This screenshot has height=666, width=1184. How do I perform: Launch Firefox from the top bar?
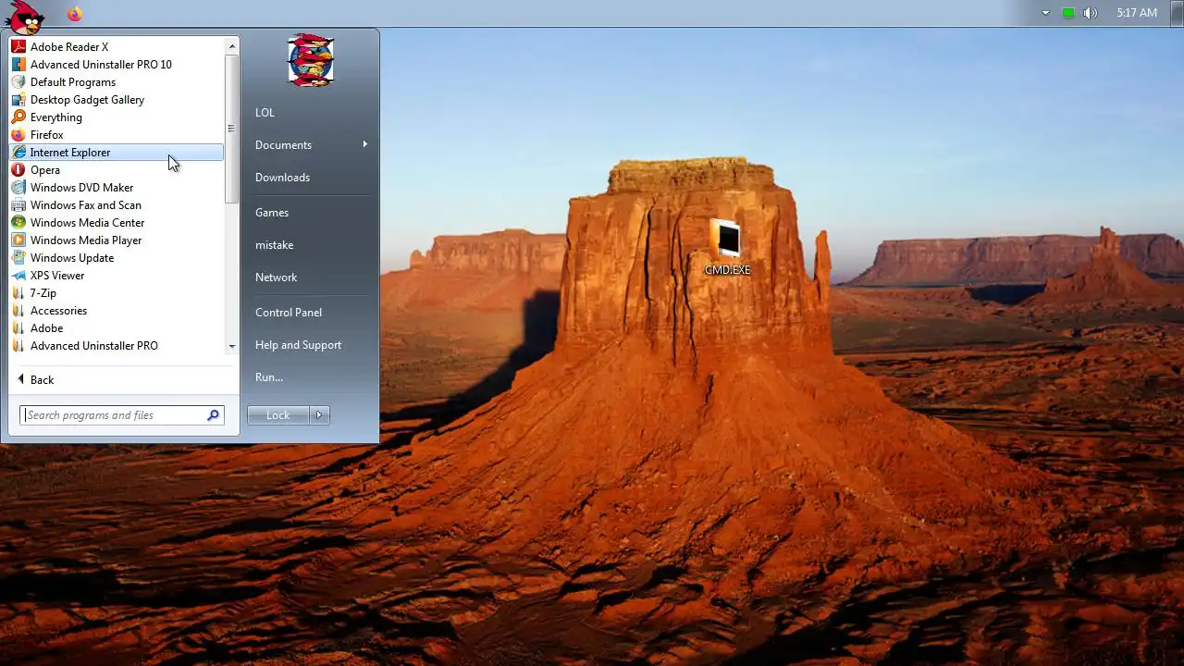coord(75,14)
